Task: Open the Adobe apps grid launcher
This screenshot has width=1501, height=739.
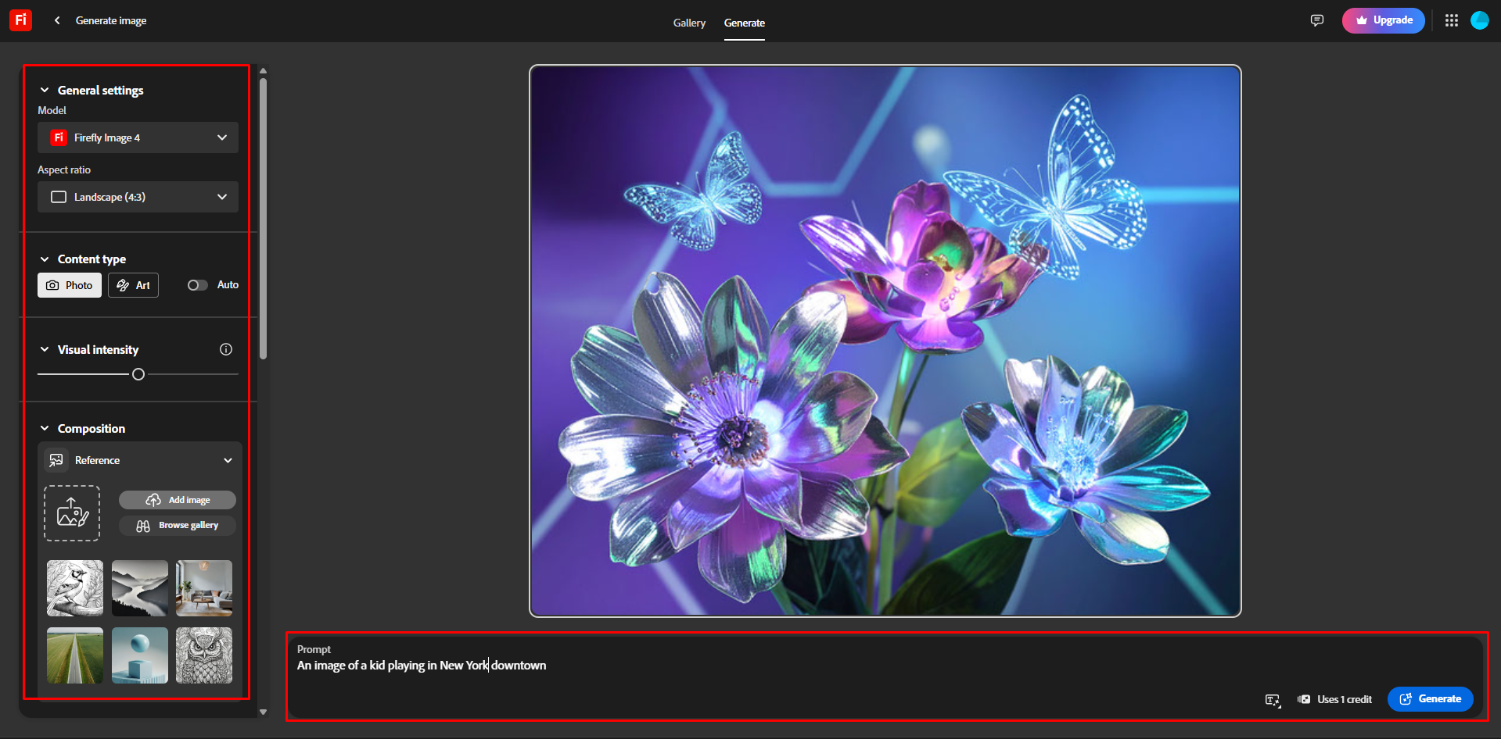Action: click(1451, 20)
